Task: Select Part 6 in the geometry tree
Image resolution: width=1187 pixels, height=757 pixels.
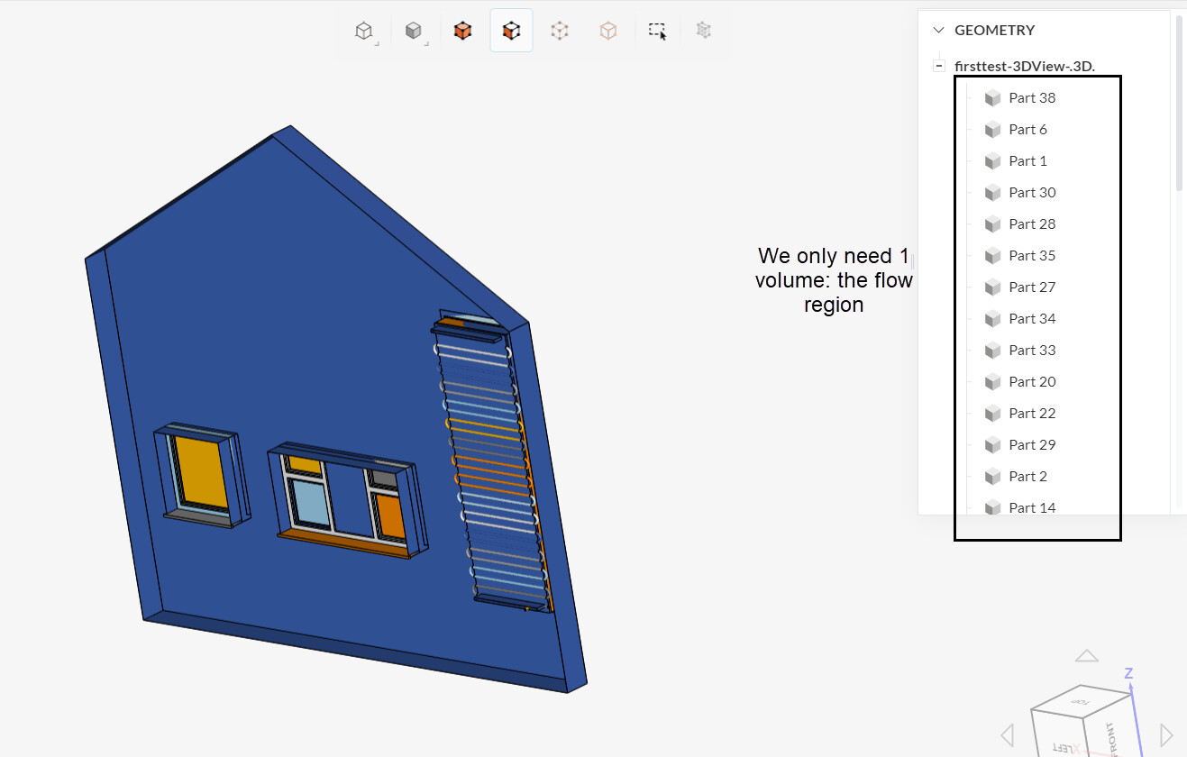Action: 1027,129
